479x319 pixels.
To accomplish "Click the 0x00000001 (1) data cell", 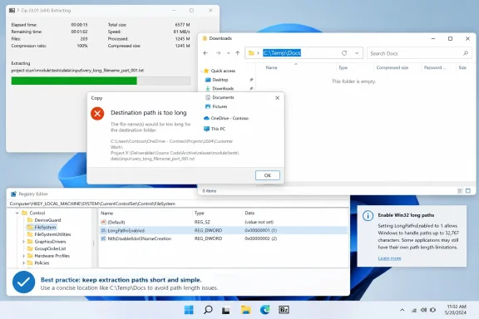I will pos(260,230).
